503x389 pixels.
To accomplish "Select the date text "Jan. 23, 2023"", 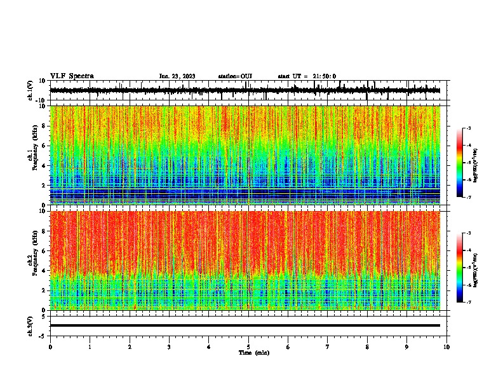I will [177, 76].
